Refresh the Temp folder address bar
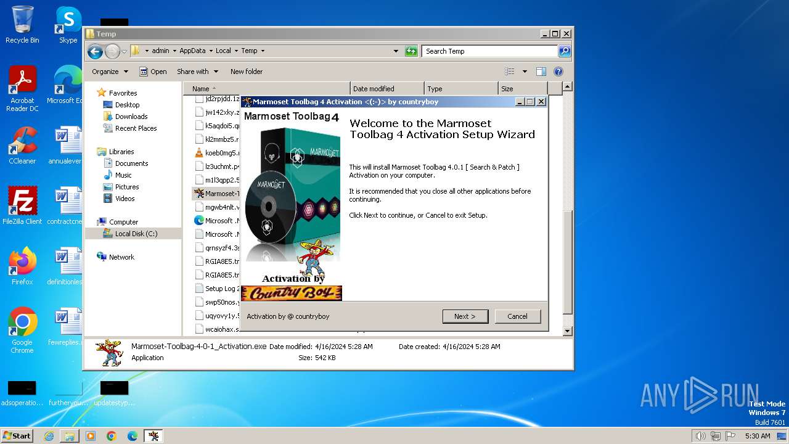The image size is (789, 444). [x=411, y=51]
